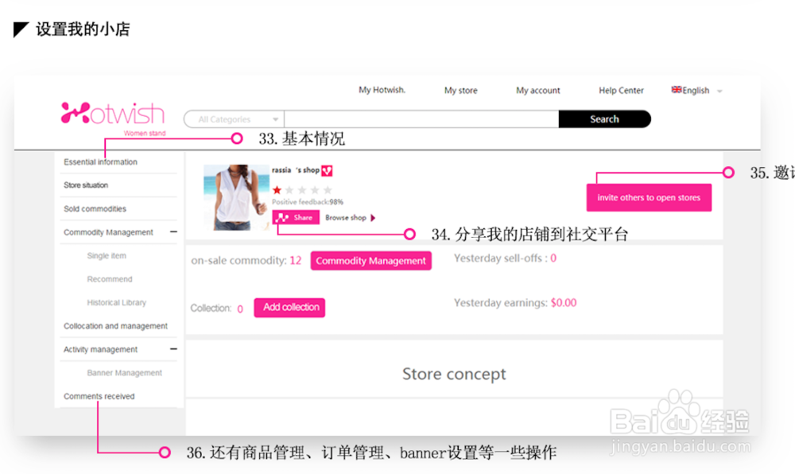
Task: Open My store from the top menu
Action: pyautogui.click(x=460, y=90)
